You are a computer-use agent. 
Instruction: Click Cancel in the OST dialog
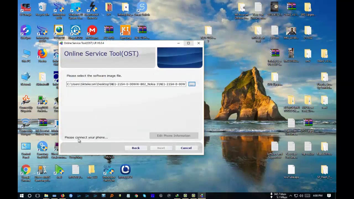[186, 148]
